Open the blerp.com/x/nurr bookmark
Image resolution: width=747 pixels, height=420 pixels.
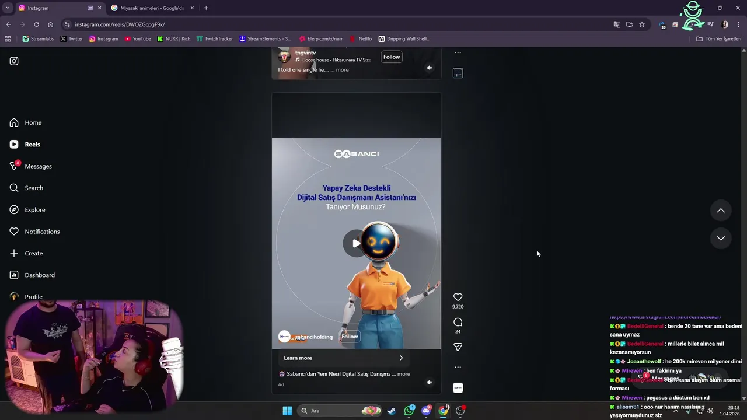coord(321,39)
